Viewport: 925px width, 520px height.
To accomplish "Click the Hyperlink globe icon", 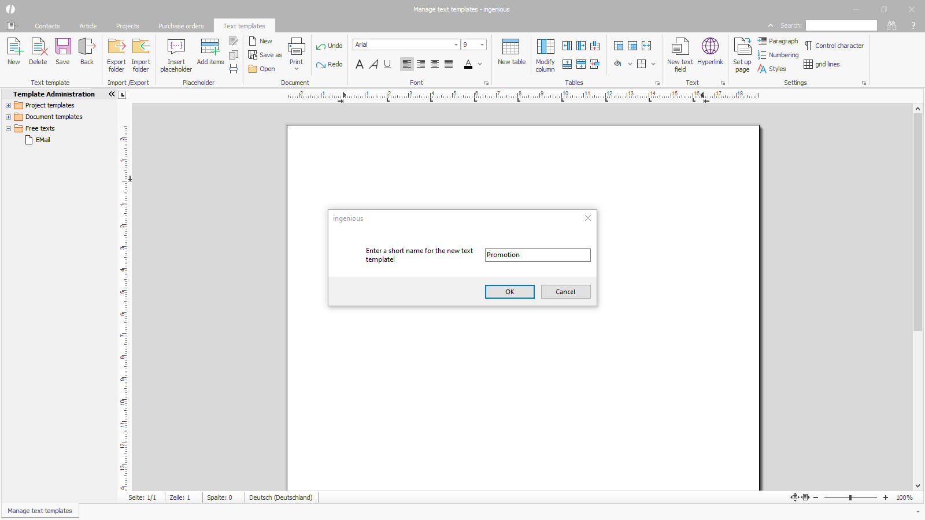I will pos(710,47).
